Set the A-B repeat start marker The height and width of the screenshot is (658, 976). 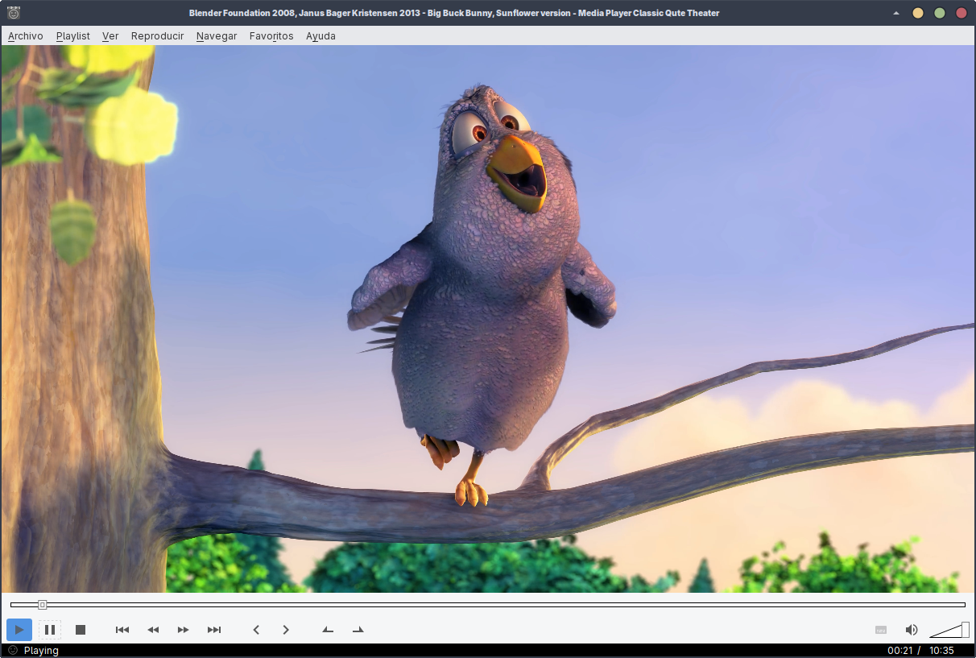(328, 630)
